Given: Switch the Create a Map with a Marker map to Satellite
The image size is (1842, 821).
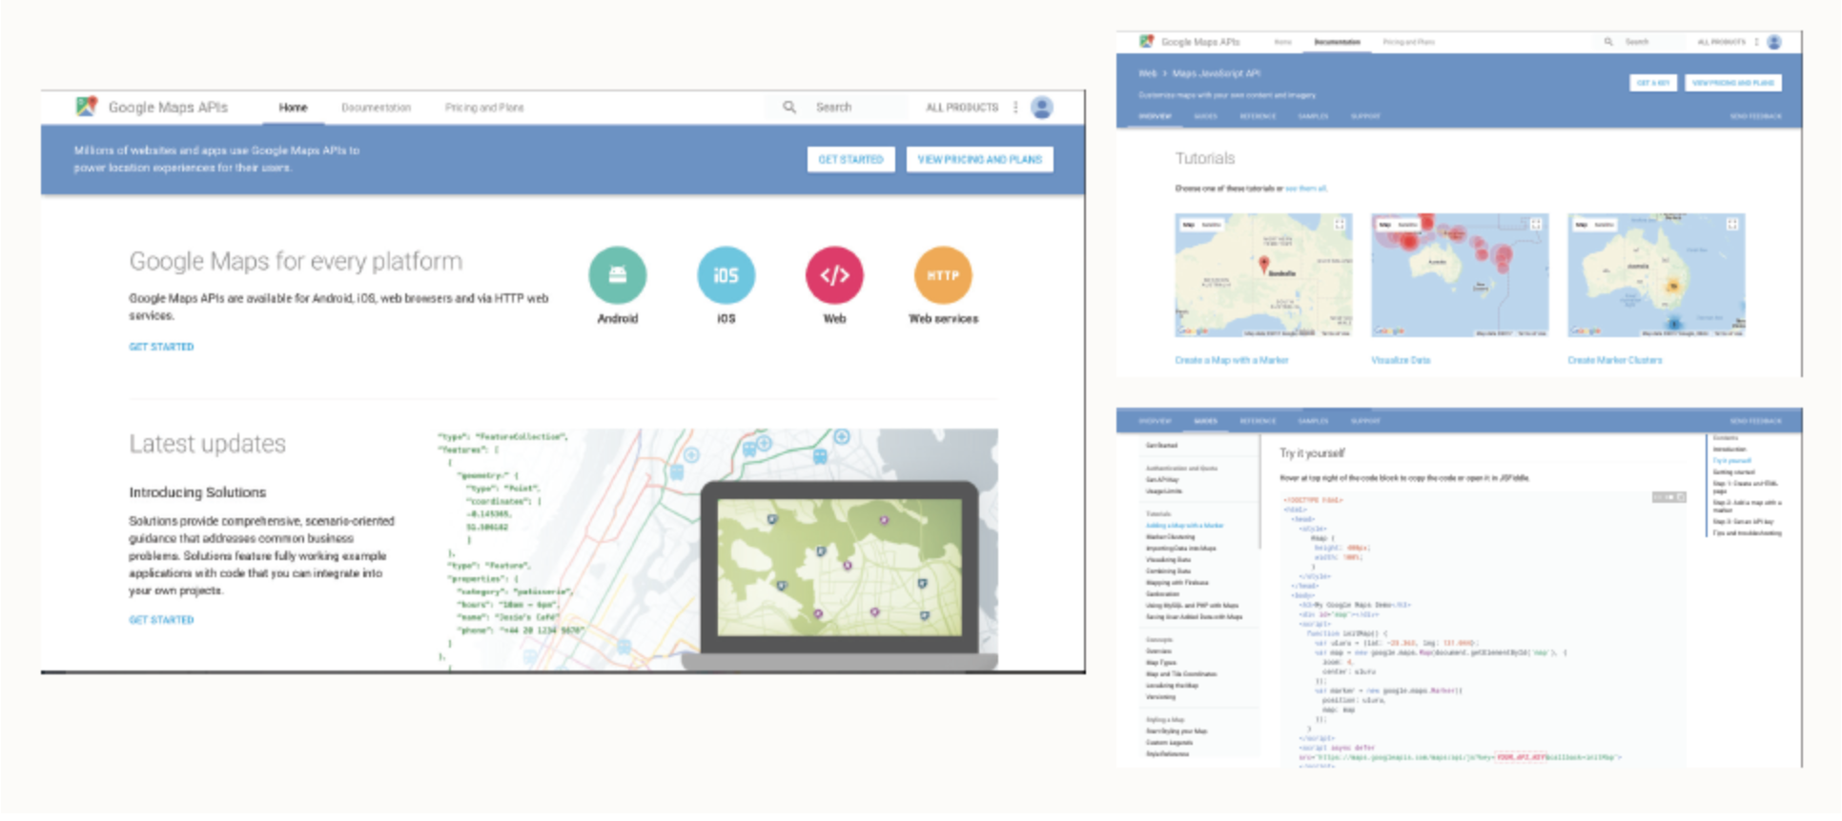Looking at the screenshot, I should tap(1211, 225).
